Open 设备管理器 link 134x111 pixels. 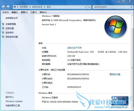[11, 24]
